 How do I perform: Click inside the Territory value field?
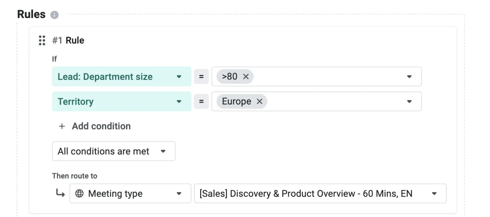(316, 102)
